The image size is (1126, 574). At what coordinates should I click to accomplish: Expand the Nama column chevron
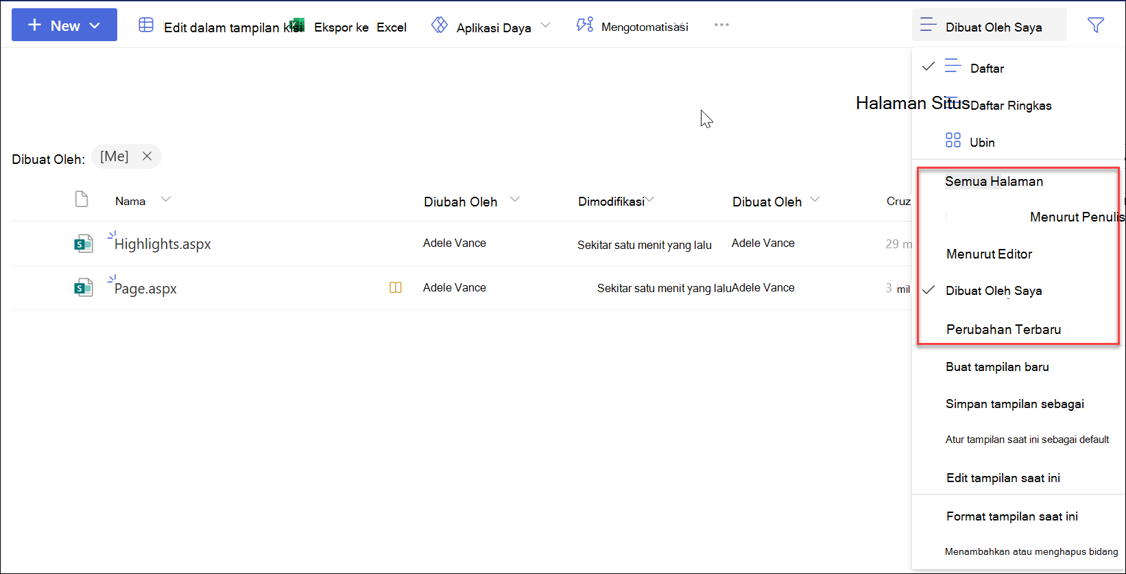pyautogui.click(x=165, y=200)
